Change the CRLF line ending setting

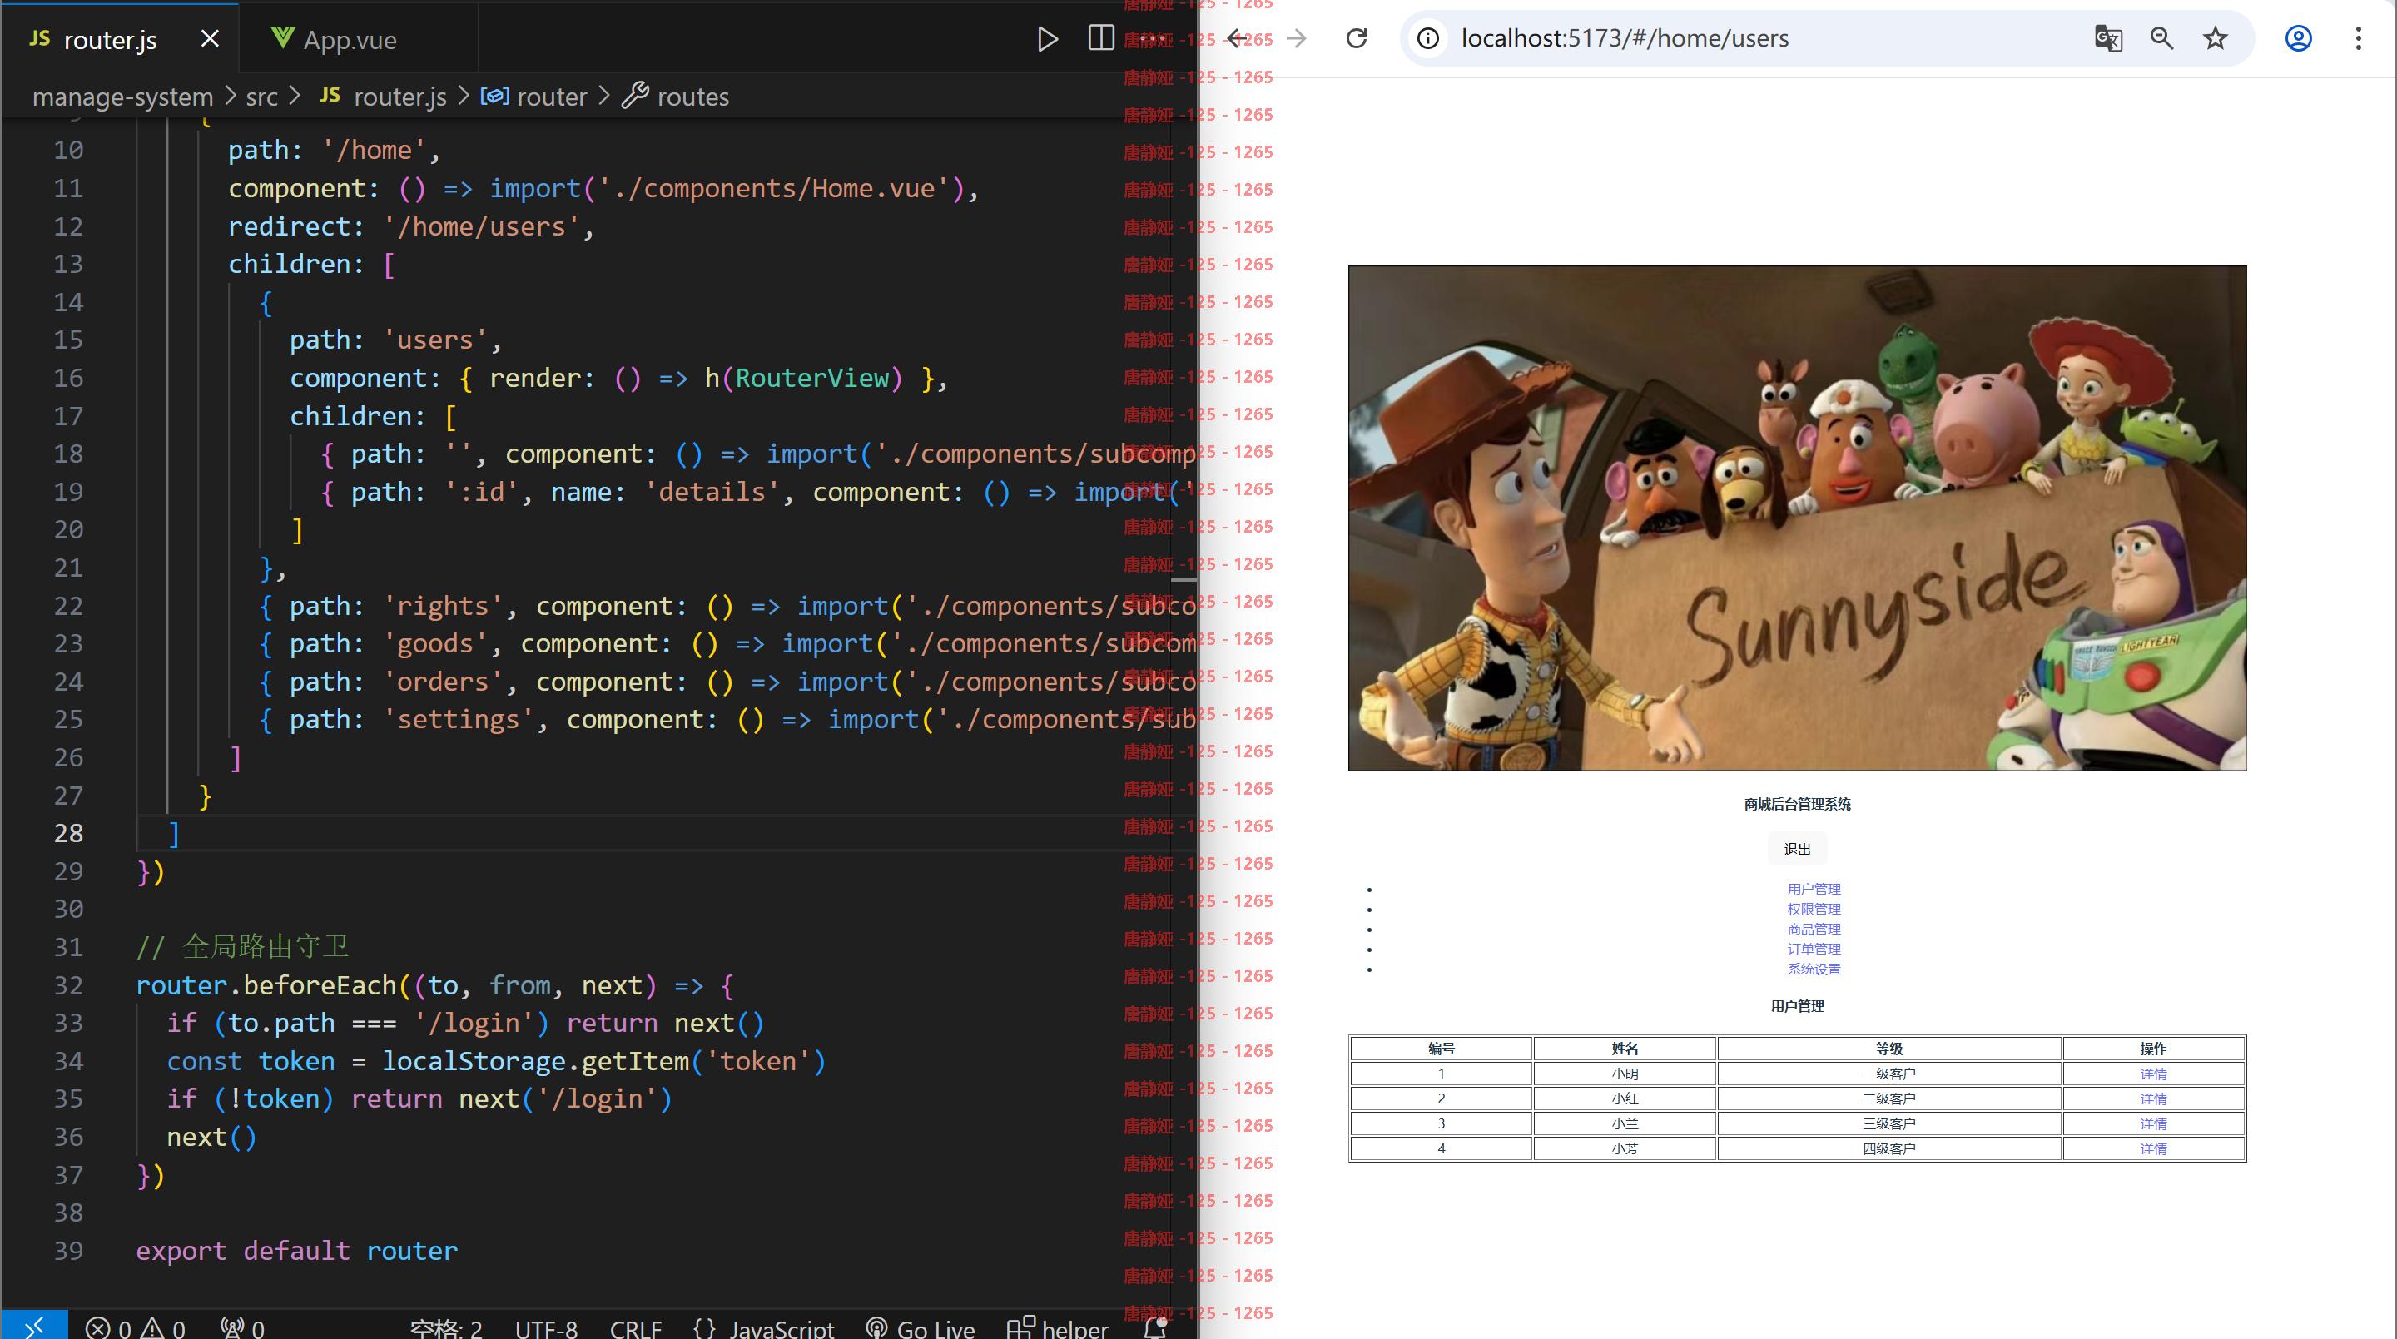coord(636,1328)
